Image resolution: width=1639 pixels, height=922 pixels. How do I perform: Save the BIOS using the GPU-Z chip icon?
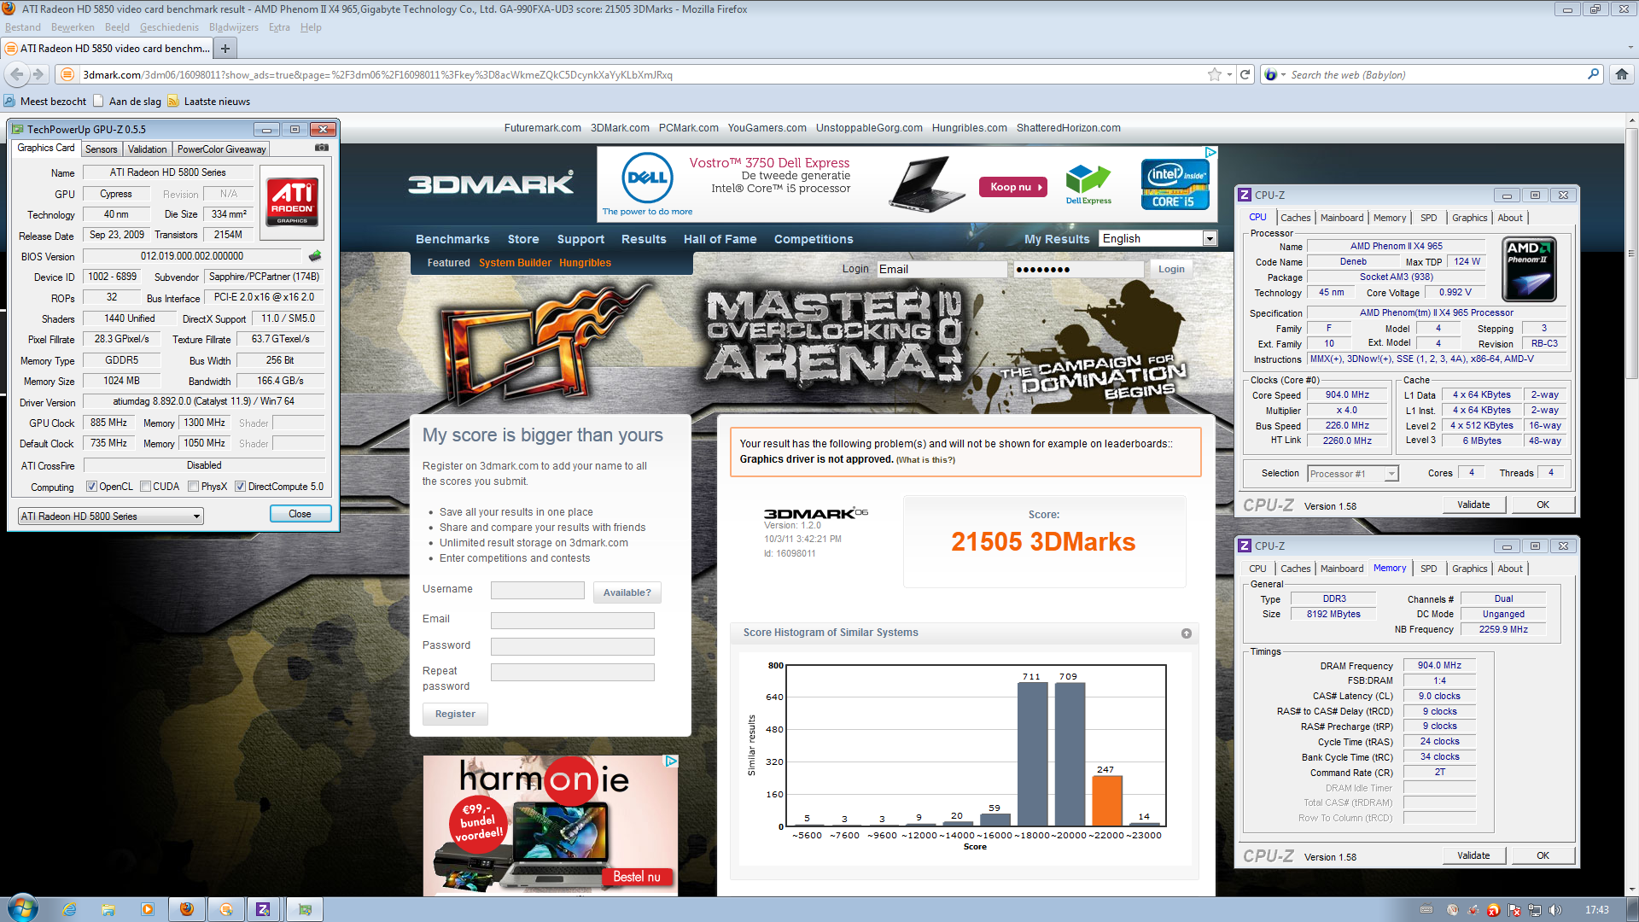[x=315, y=256]
